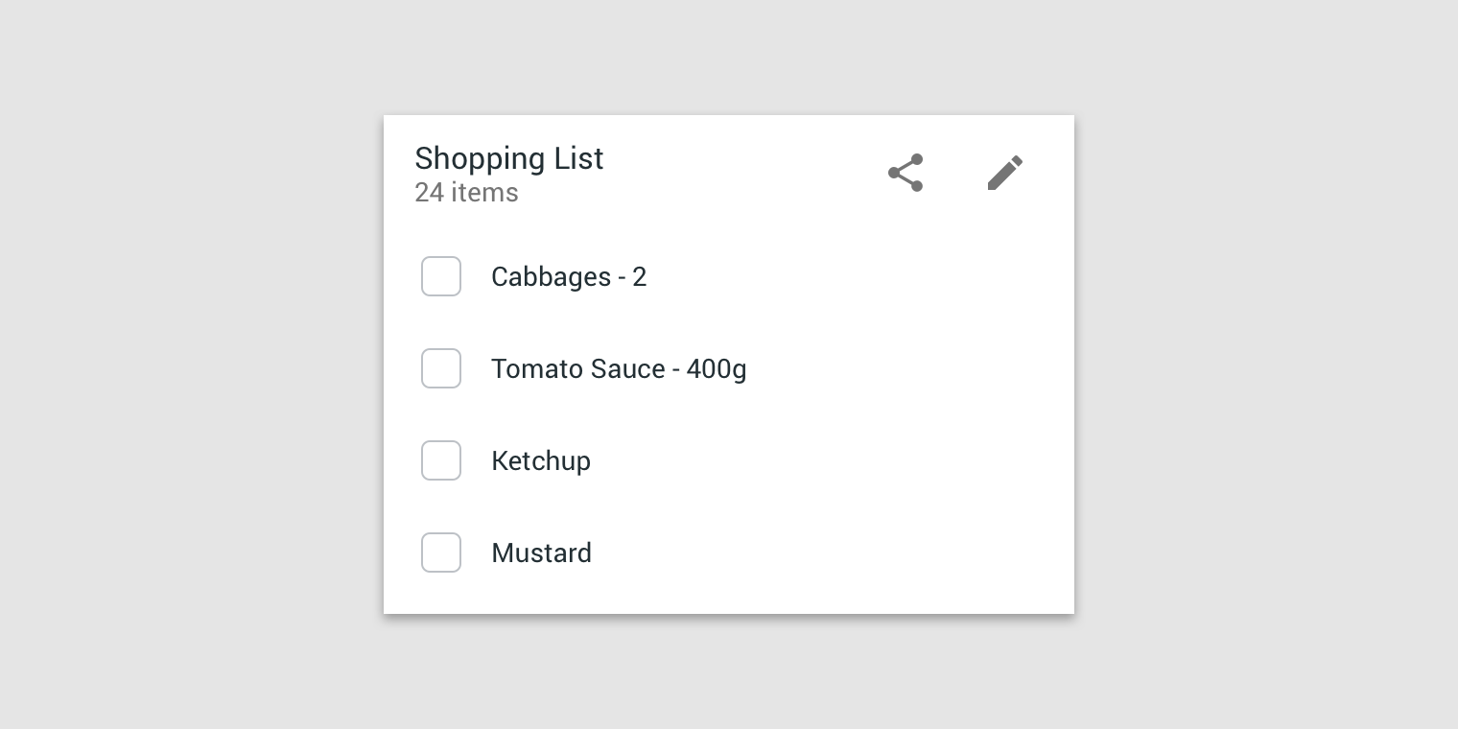Click the Mustard item text
The image size is (1458, 729).
coord(541,553)
